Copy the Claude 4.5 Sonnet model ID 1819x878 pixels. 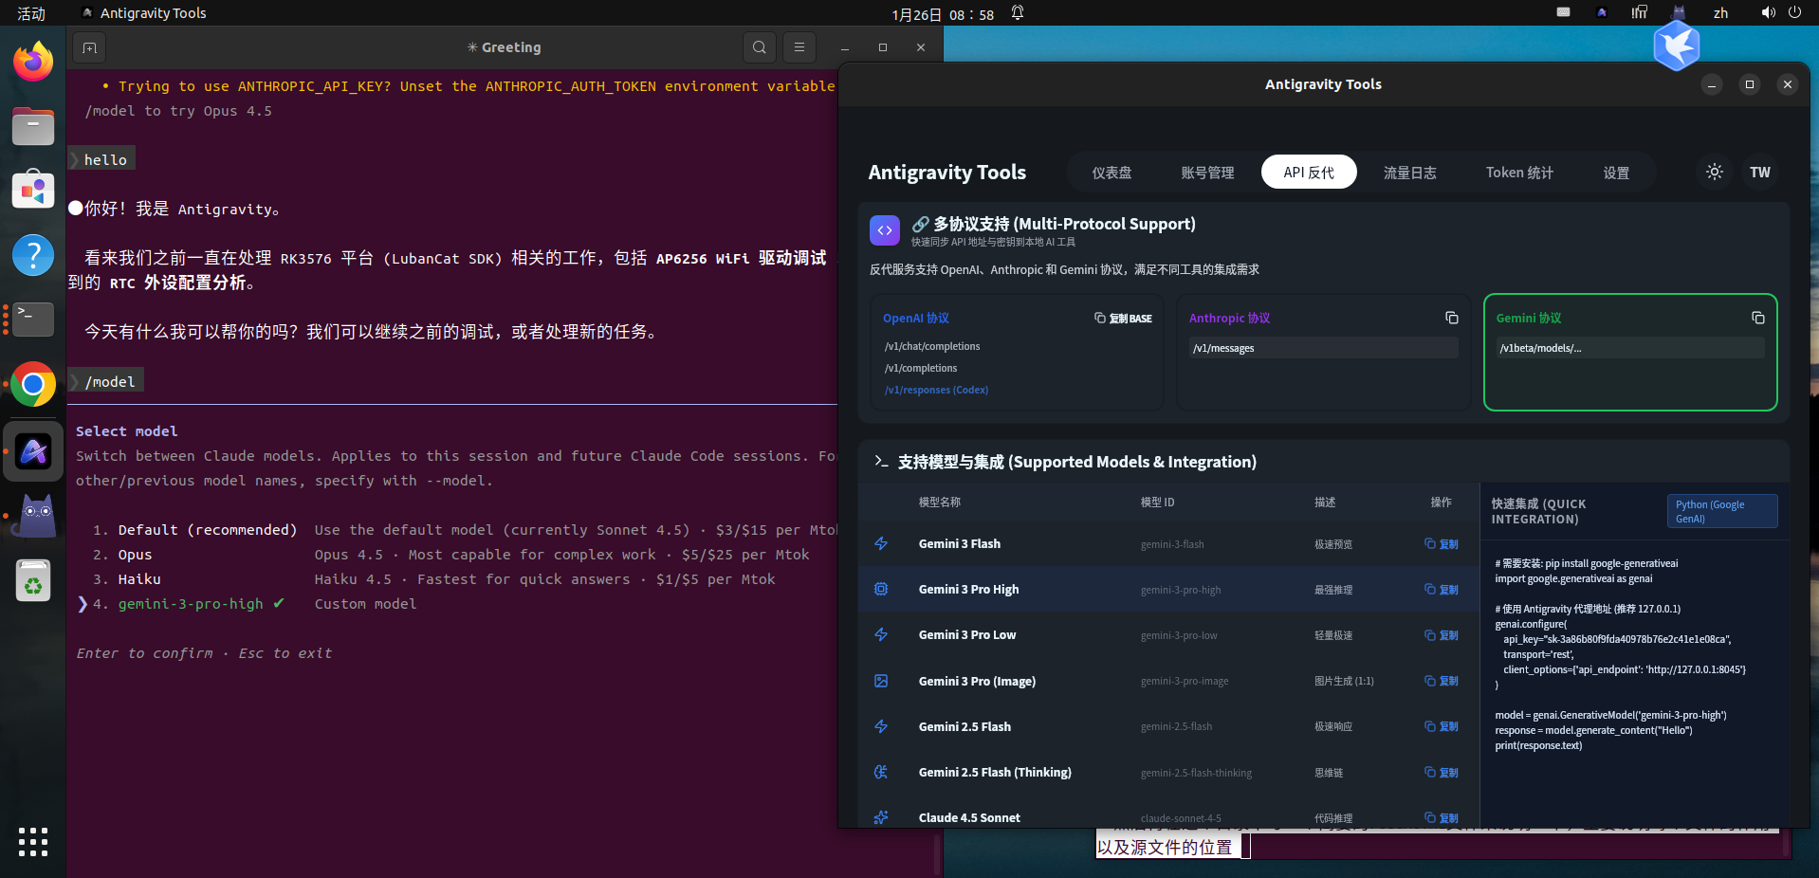1442,818
